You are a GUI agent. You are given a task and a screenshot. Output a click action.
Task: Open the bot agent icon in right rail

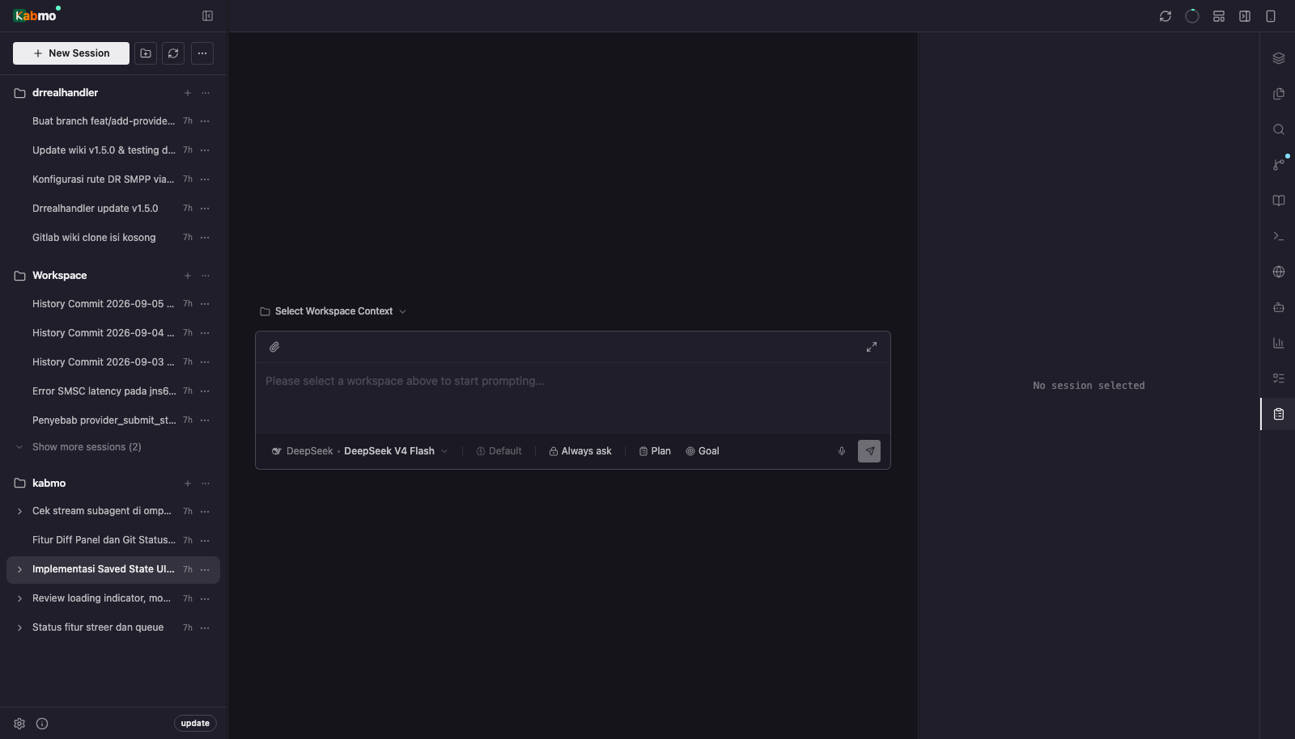tap(1279, 307)
